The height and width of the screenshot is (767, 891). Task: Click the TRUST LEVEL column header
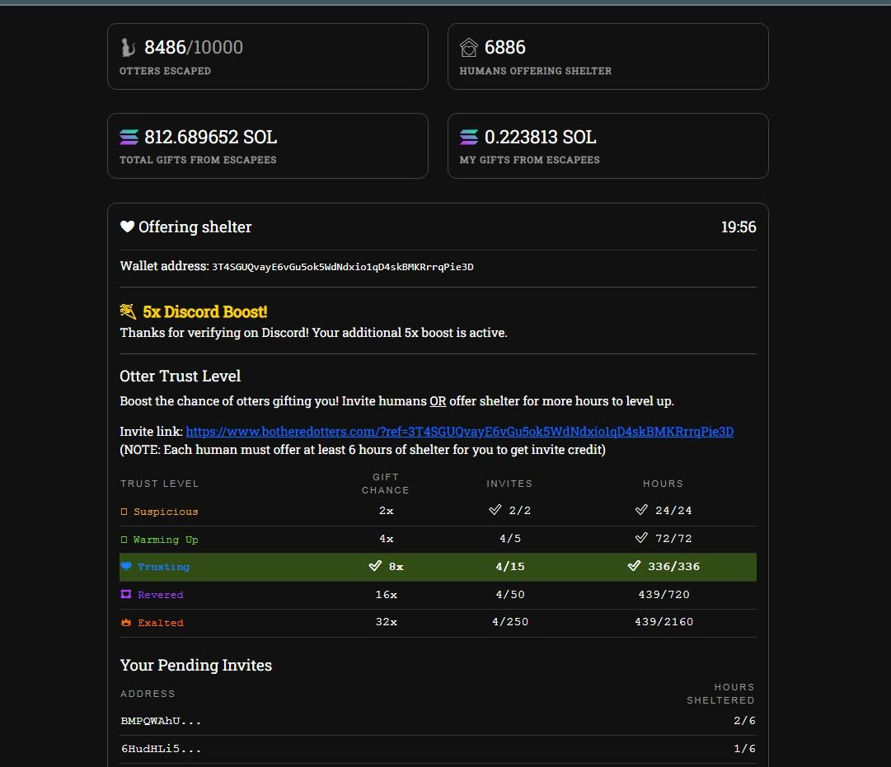(x=159, y=484)
